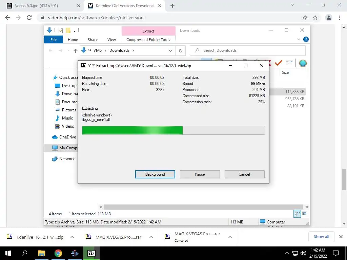Expand hidden breadcrumb parents double chevron

tap(89, 50)
